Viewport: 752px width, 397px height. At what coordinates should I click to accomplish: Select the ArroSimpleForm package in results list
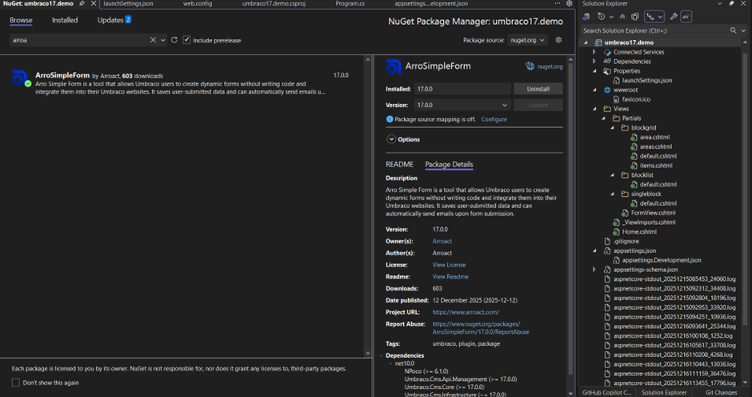[x=182, y=83]
